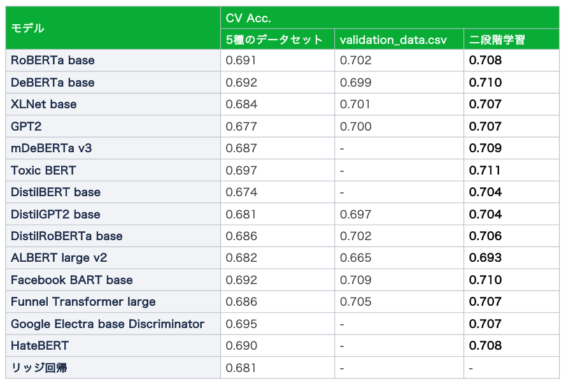
Task: Select the リッジ回帰 0.681 value
Action: (x=241, y=368)
